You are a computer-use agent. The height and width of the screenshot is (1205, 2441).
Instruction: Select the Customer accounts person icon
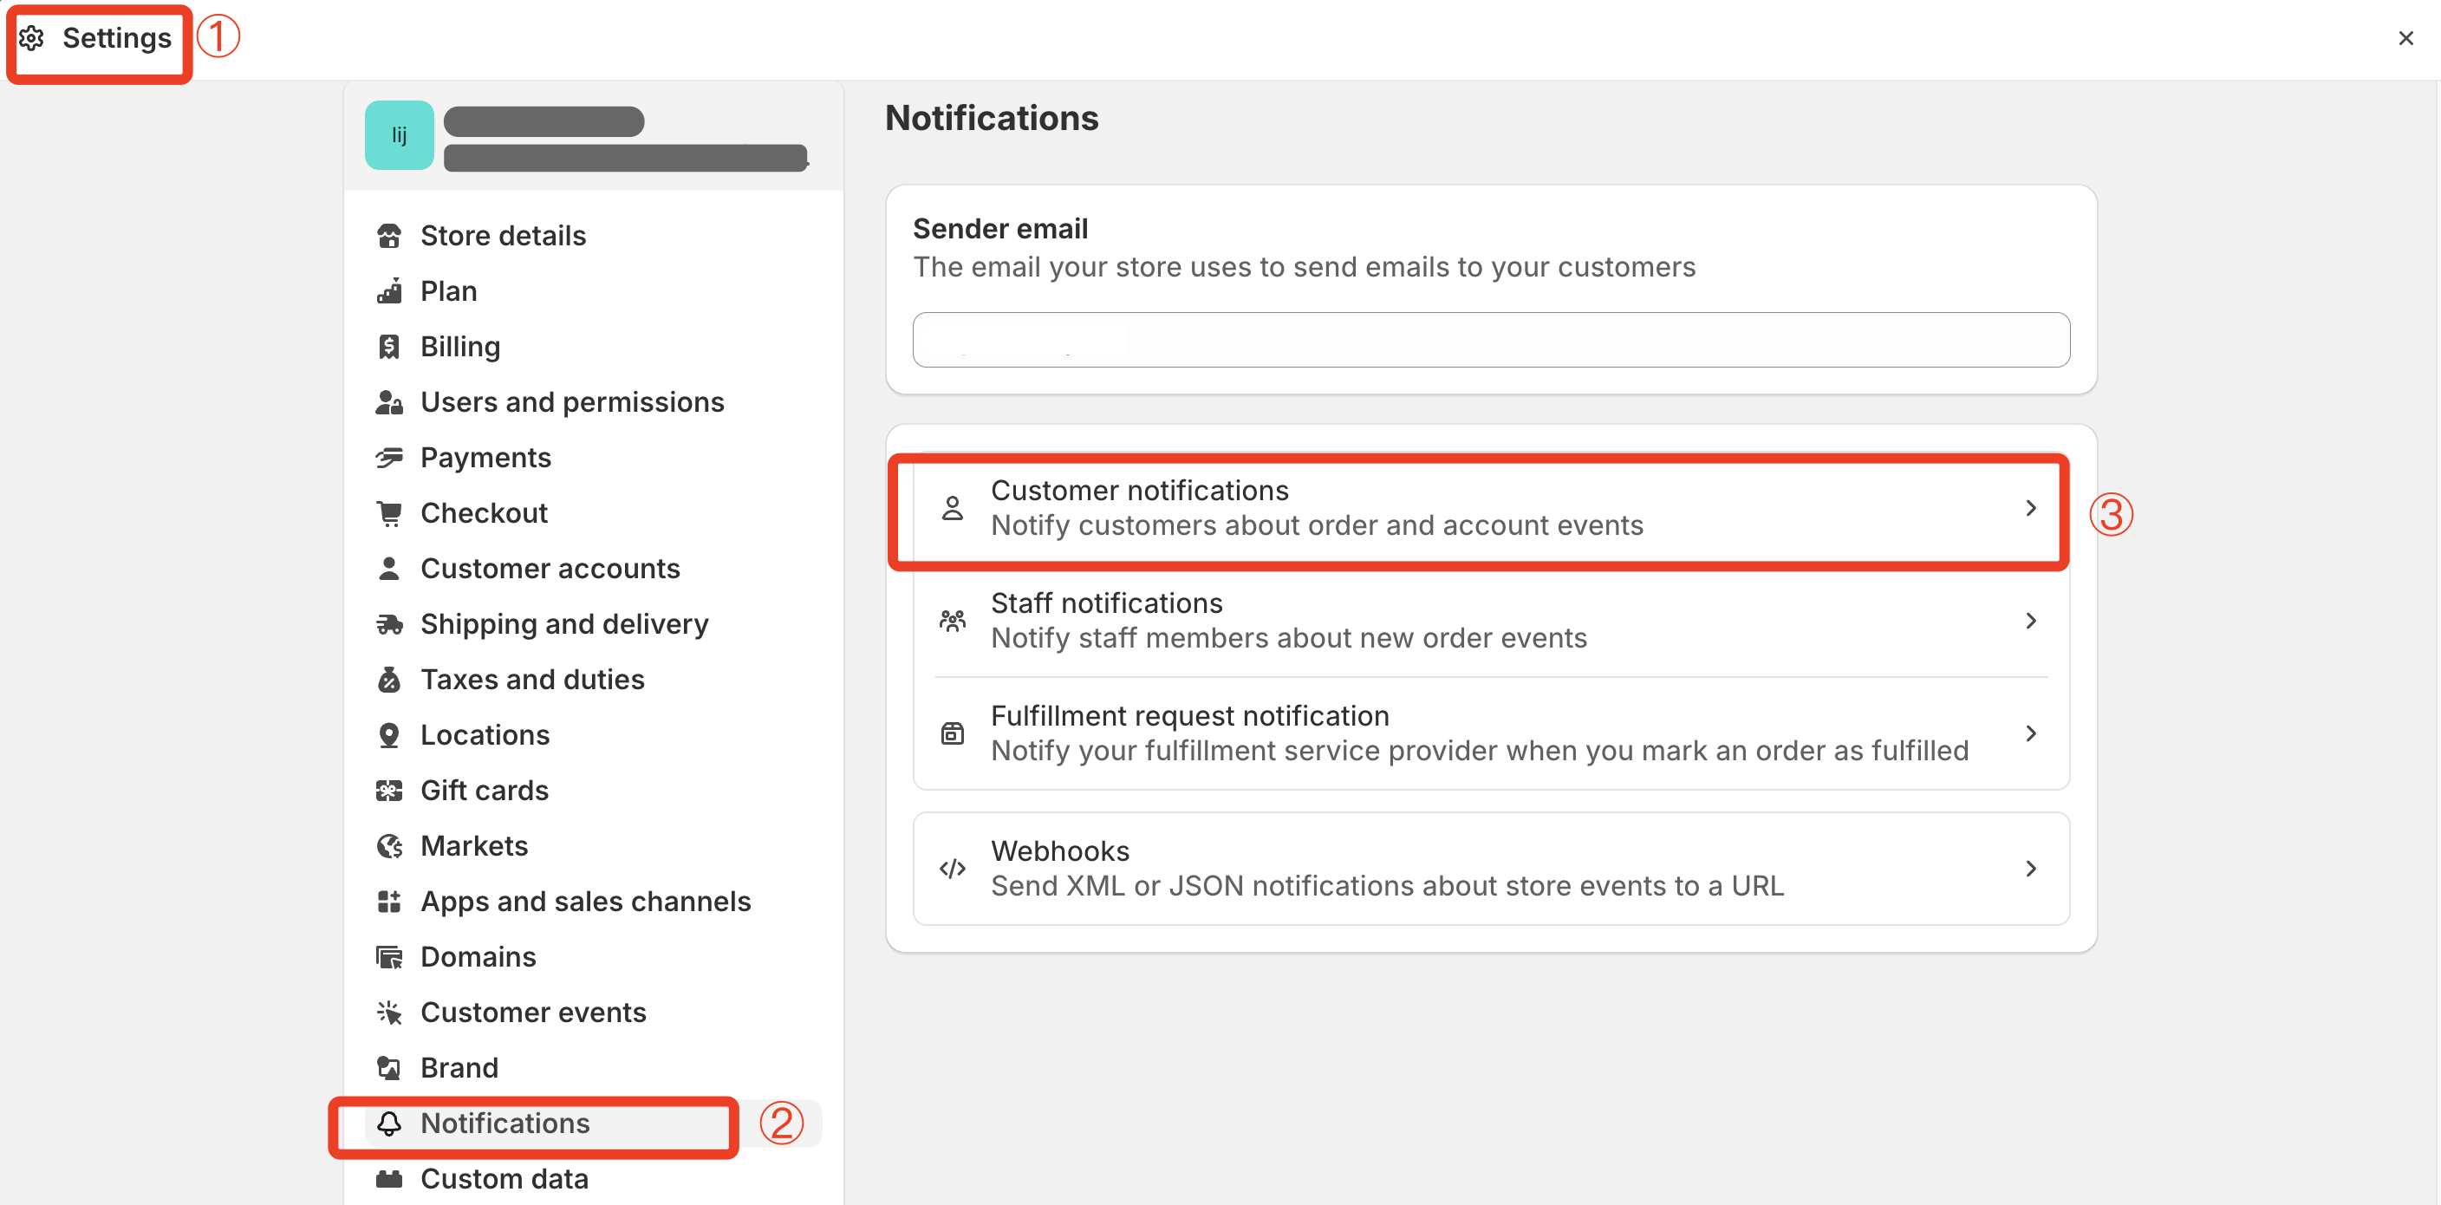click(x=389, y=568)
